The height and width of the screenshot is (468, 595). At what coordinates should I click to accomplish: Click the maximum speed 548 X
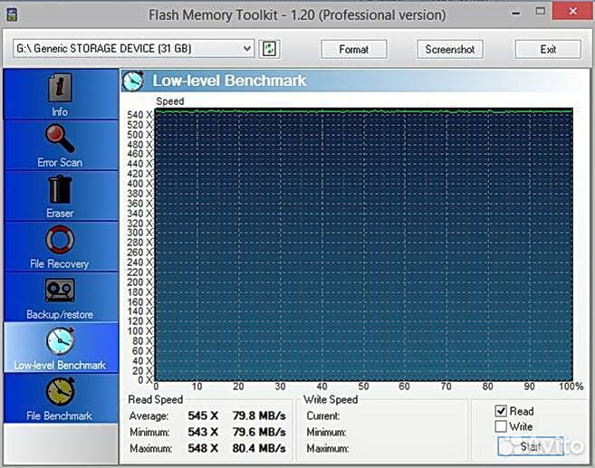pos(203,448)
